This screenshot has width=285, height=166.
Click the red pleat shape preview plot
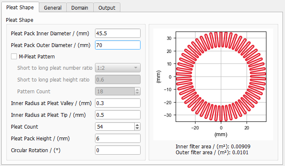221,76
